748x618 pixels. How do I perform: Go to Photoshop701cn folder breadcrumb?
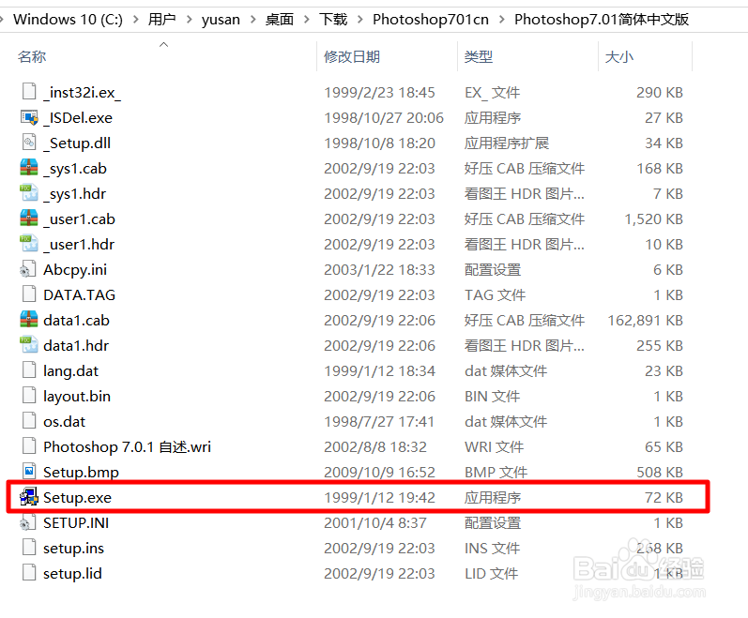click(x=431, y=20)
